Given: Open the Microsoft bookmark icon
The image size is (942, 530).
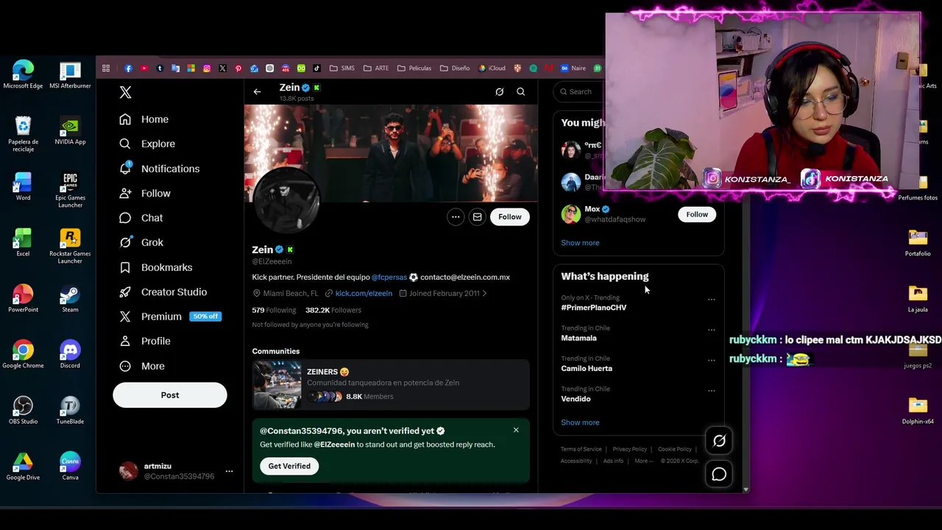Looking at the screenshot, I should pos(191,68).
